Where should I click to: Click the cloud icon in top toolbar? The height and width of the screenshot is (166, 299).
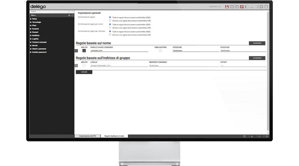point(232,7)
